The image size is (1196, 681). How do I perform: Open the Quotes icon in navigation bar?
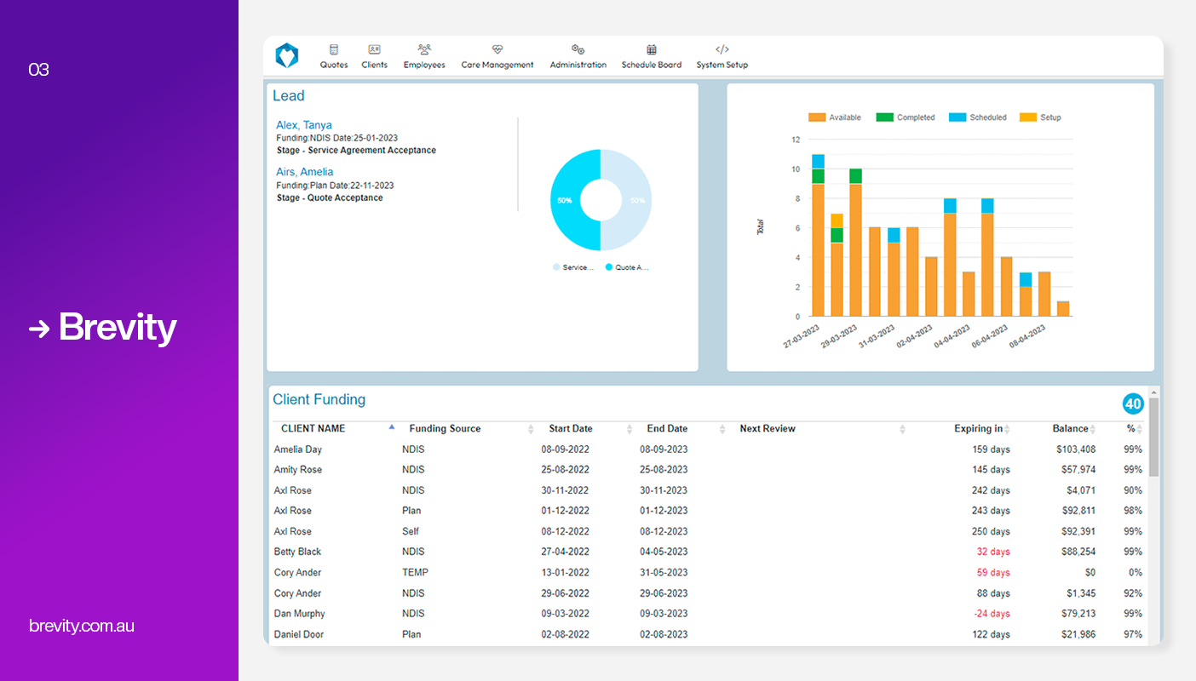pyautogui.click(x=334, y=50)
